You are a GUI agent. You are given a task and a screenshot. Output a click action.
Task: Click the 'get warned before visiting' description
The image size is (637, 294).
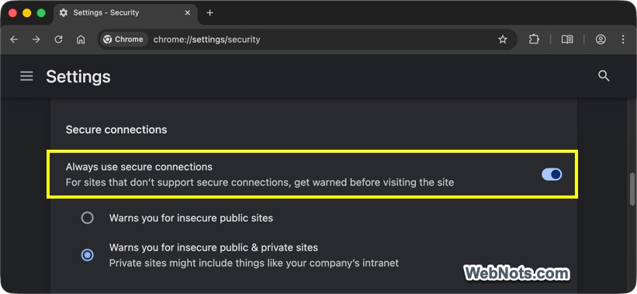coord(260,183)
